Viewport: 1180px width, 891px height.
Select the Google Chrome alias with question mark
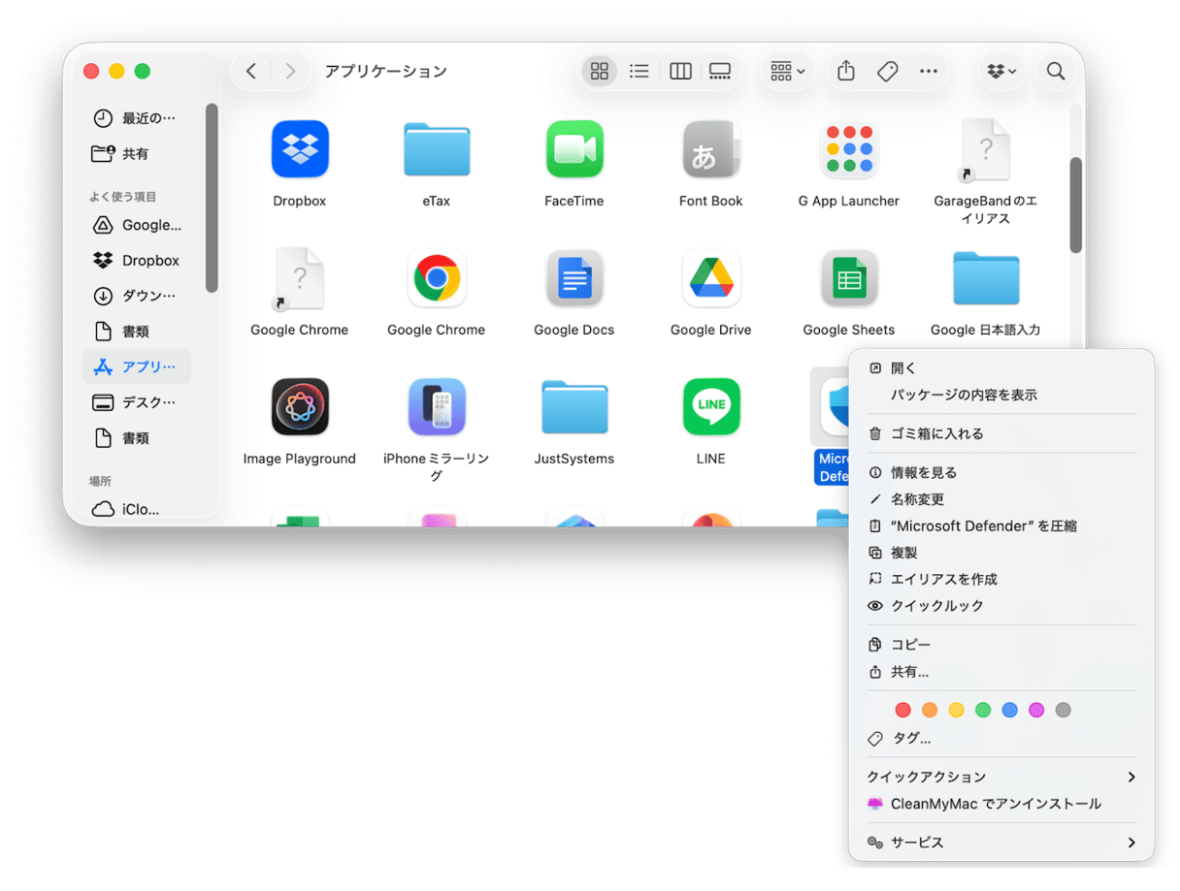click(x=300, y=279)
